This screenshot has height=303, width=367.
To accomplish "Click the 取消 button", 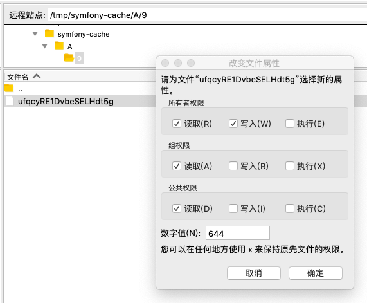I will click(x=254, y=273).
